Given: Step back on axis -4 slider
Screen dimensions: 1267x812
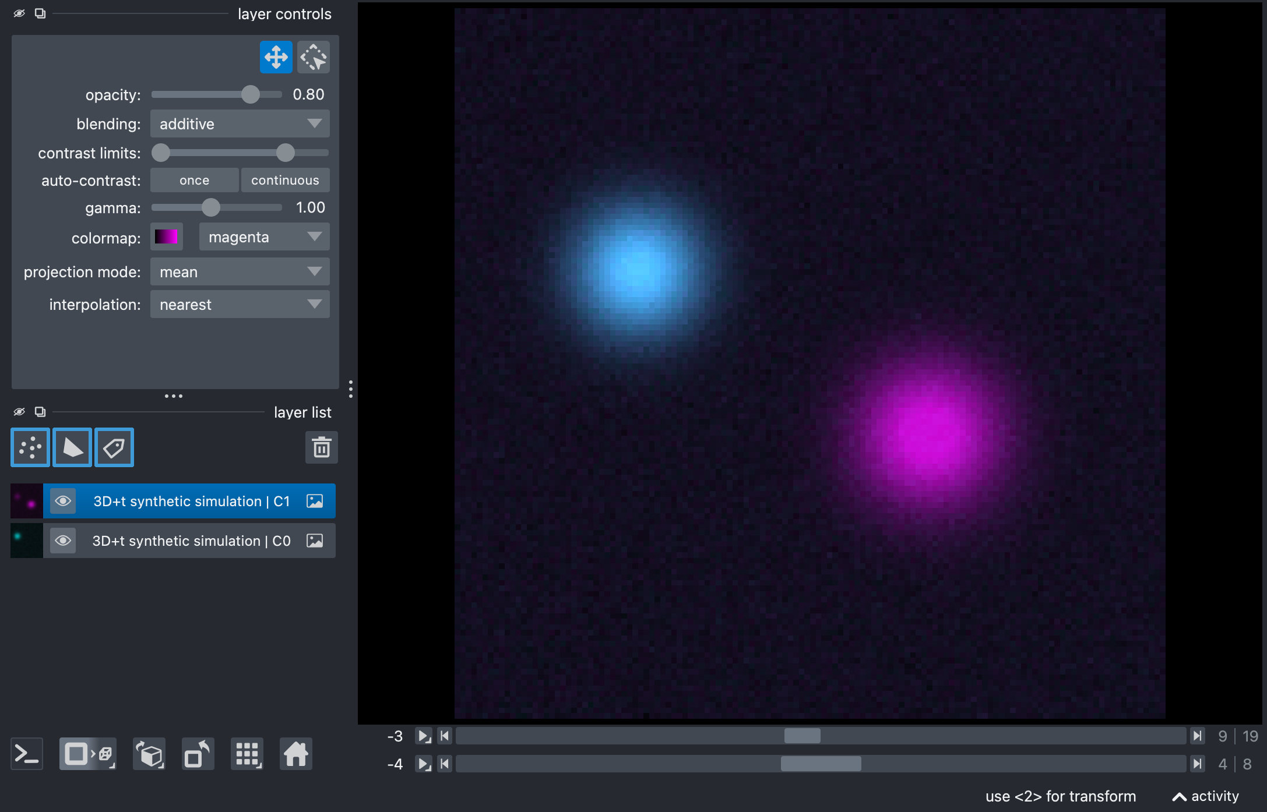Looking at the screenshot, I should pyautogui.click(x=445, y=764).
